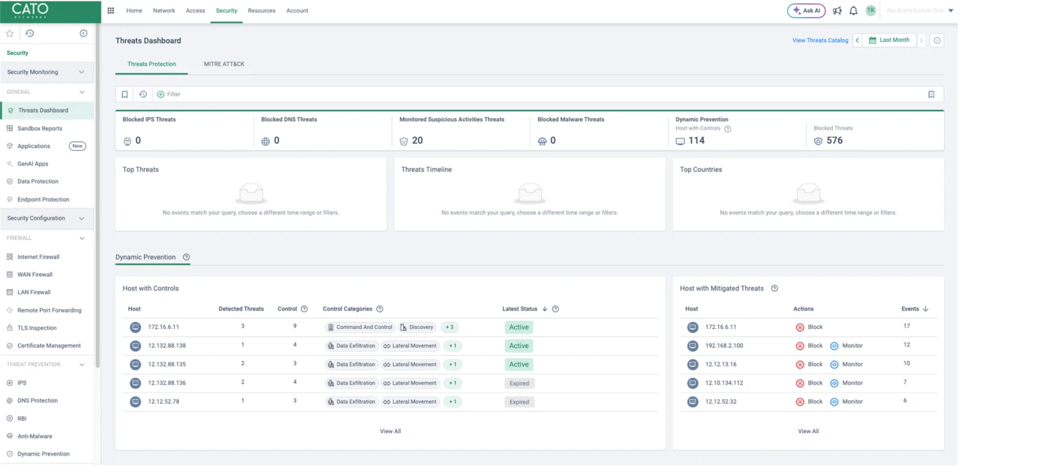Open the notifications bell
The height and width of the screenshot is (466, 1053).
pyautogui.click(x=853, y=10)
